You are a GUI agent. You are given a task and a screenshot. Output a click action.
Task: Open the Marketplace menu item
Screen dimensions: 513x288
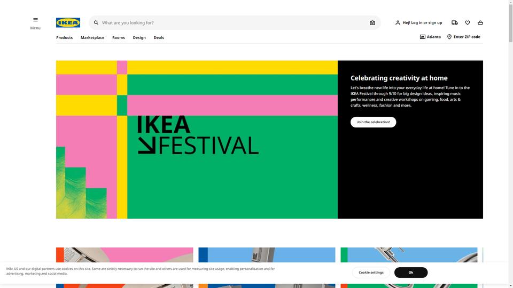coord(92,37)
